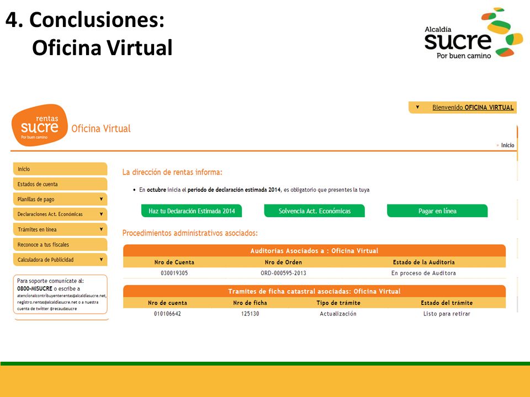The height and width of the screenshot is (397, 530).
Task: Expand the Planillas de pago arrow
Action: point(101,199)
